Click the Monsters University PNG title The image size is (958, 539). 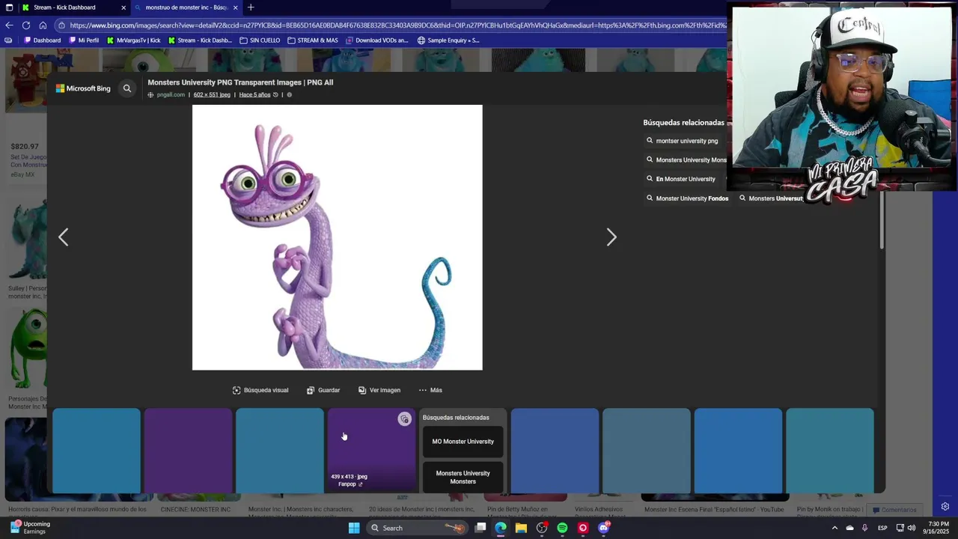click(x=240, y=82)
